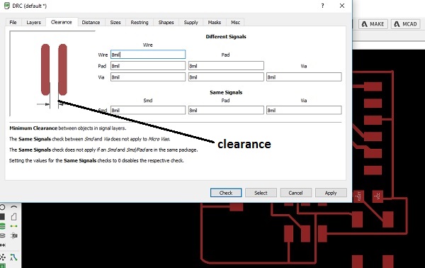Go to the Shapes tab

(x=166, y=22)
